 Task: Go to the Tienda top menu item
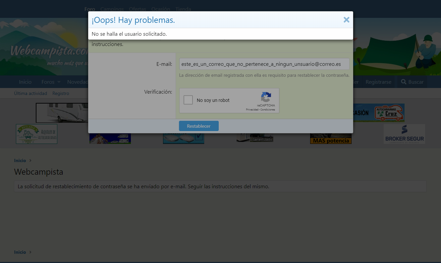(x=183, y=9)
